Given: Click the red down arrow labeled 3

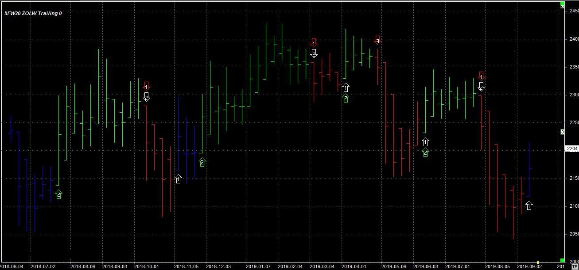Looking at the screenshot, I should click(x=377, y=40).
